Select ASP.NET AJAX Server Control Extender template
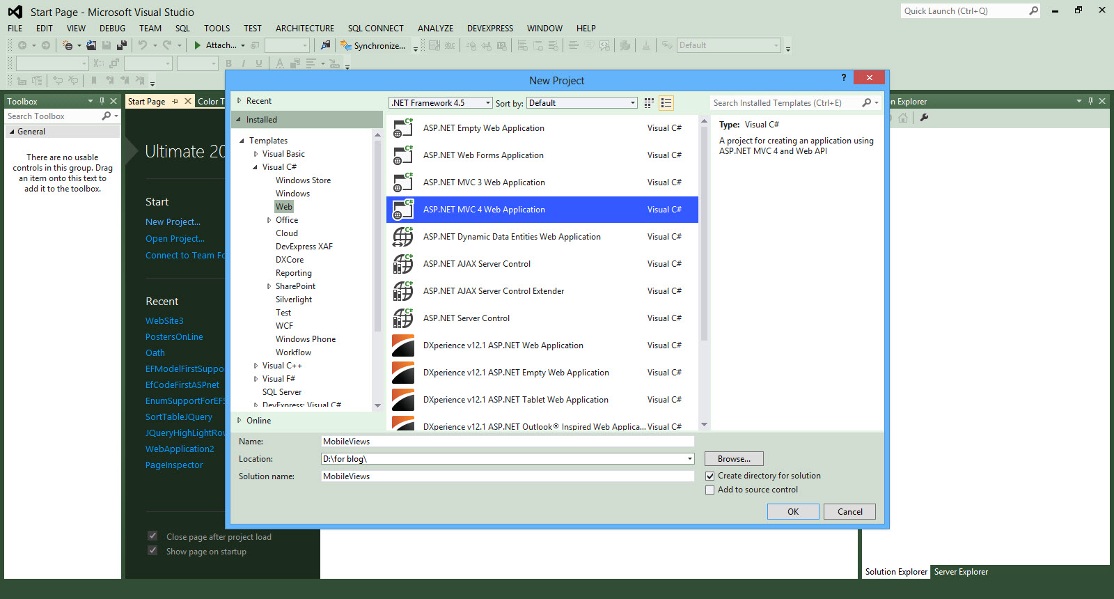 pyautogui.click(x=542, y=291)
